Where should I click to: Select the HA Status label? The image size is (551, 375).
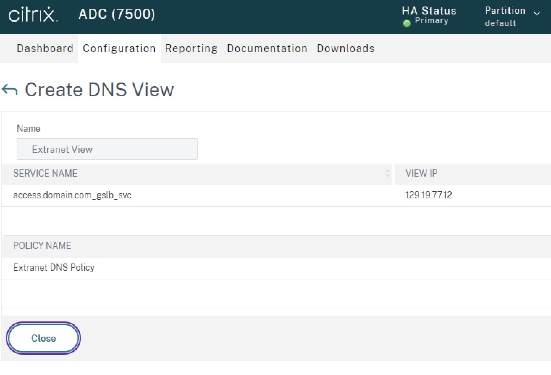tap(429, 10)
